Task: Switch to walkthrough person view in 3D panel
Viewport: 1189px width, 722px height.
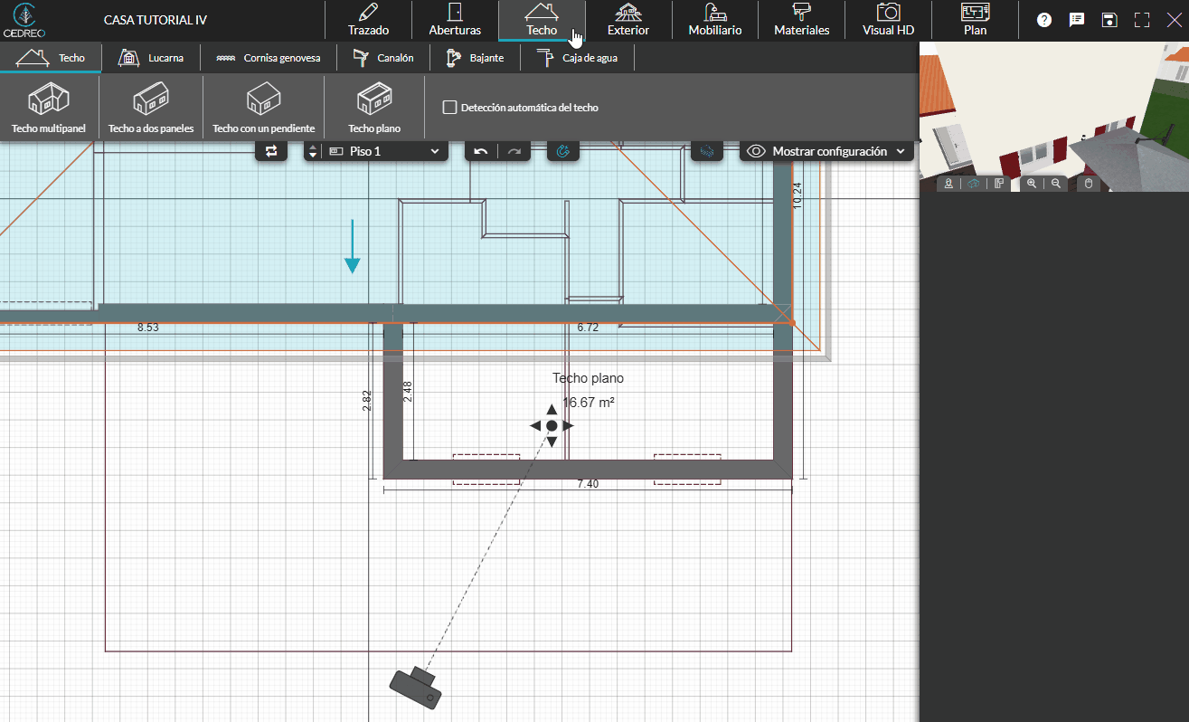Action: pos(948,183)
